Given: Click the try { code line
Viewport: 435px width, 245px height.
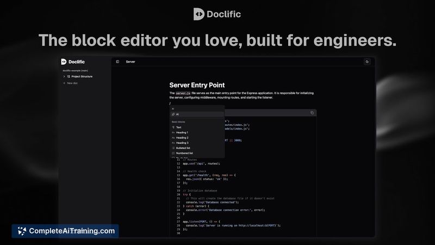Looking at the screenshot, I should point(187,195).
